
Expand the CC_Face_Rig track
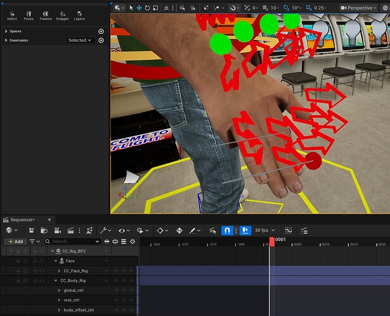(59, 271)
